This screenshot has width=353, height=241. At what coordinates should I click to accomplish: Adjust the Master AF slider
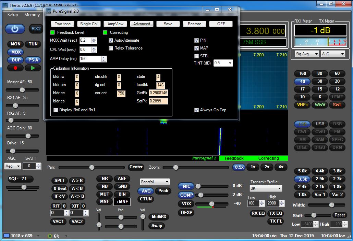(22, 90)
